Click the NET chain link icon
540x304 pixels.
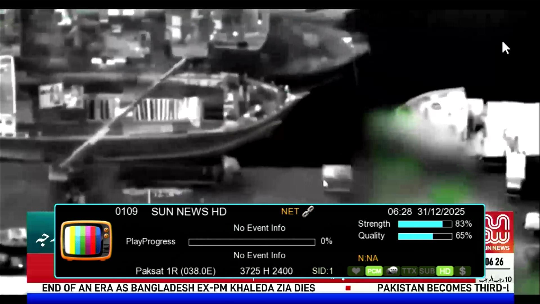308,211
